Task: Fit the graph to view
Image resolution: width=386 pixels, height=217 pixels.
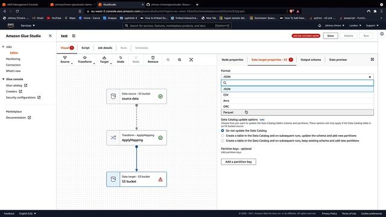Action: (x=191, y=60)
